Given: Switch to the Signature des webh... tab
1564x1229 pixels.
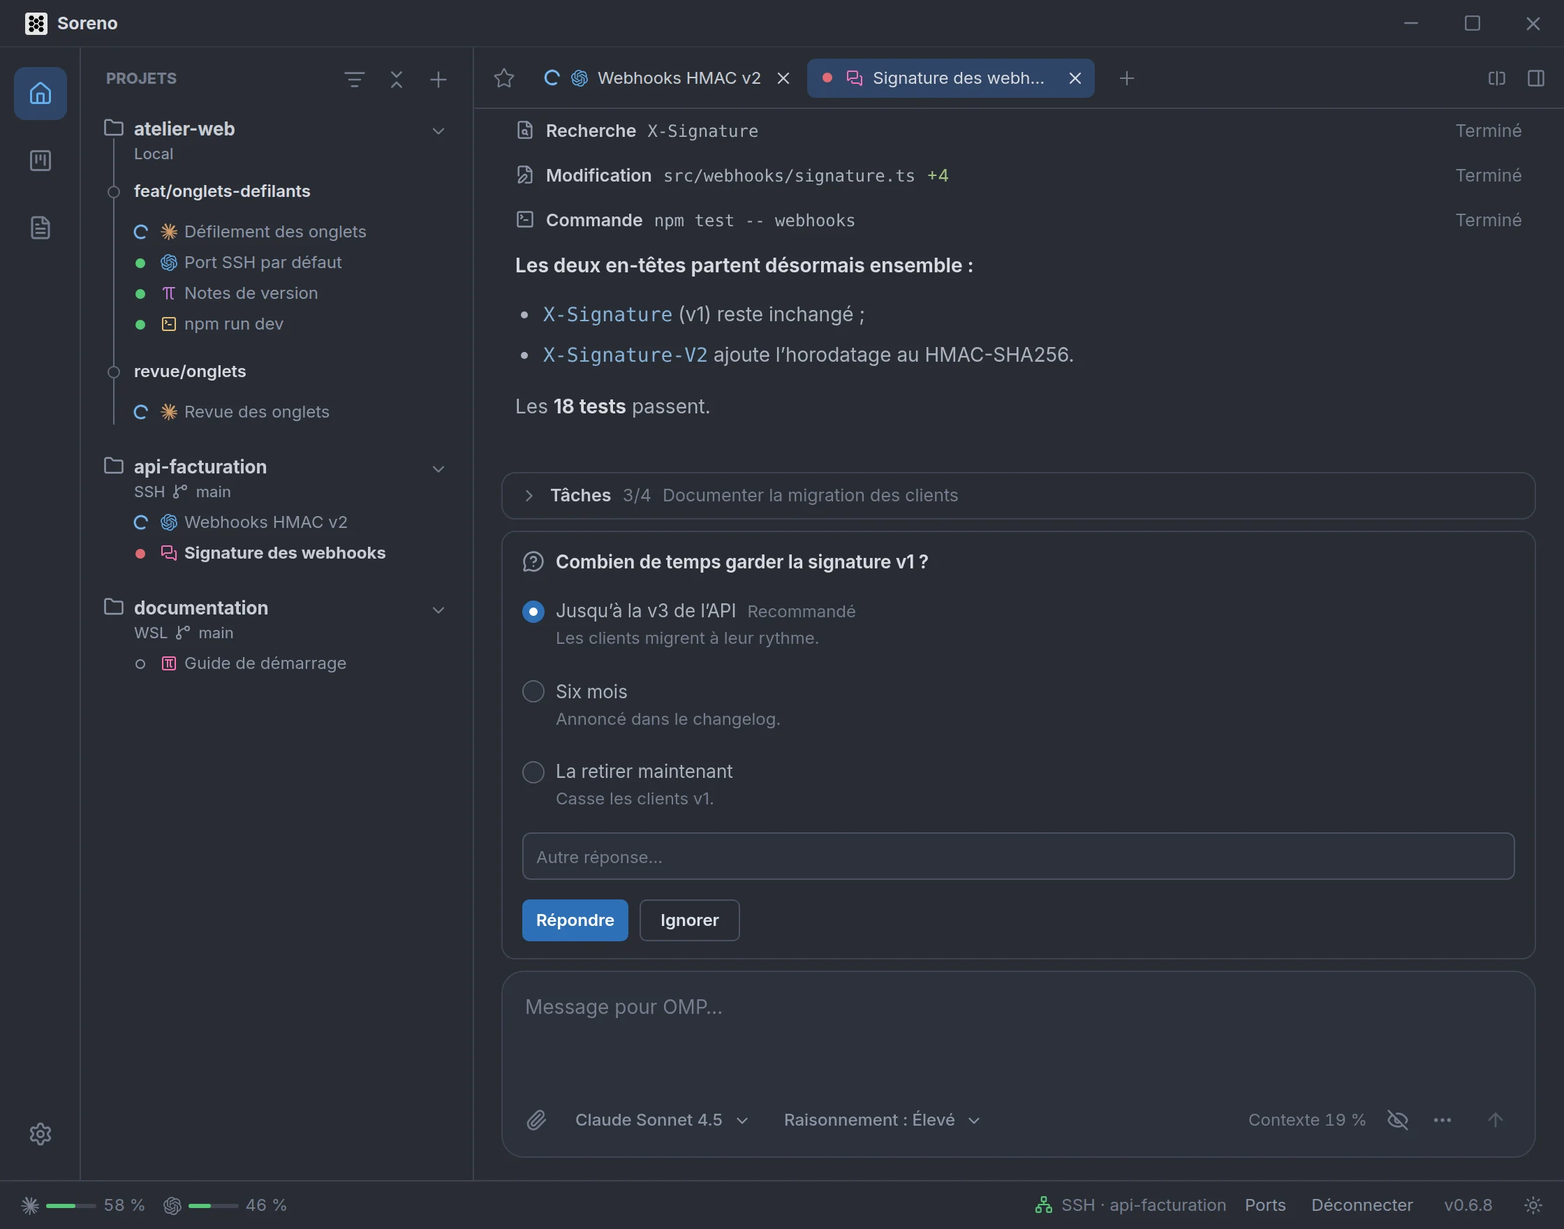Looking at the screenshot, I should [x=950, y=78].
